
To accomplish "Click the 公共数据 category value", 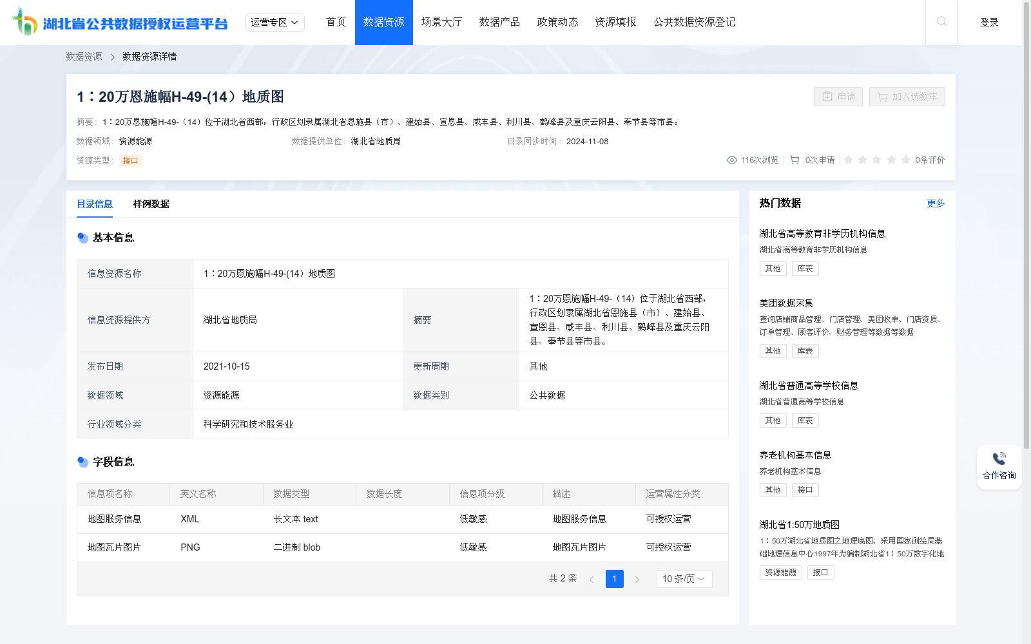I will [x=547, y=395].
